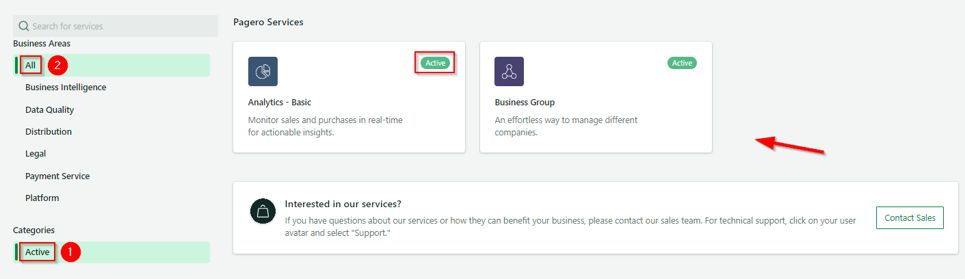
Task: Click the Active badge on Business Group
Action: coord(682,63)
